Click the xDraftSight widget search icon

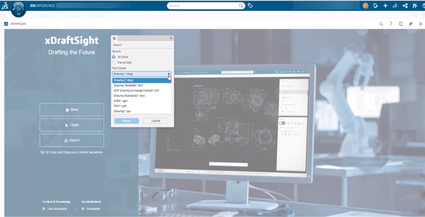pos(381,24)
